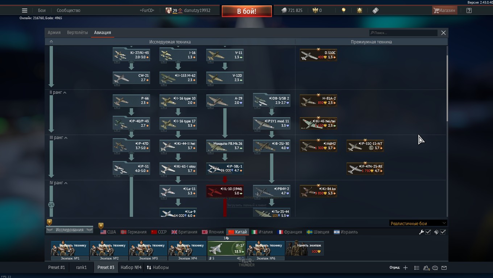Select the premium Ki-45 hei/tei card

coord(318,123)
